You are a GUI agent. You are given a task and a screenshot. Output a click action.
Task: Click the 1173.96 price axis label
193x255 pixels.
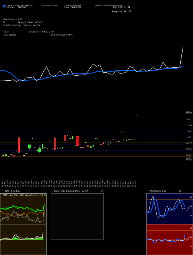coord(189,126)
